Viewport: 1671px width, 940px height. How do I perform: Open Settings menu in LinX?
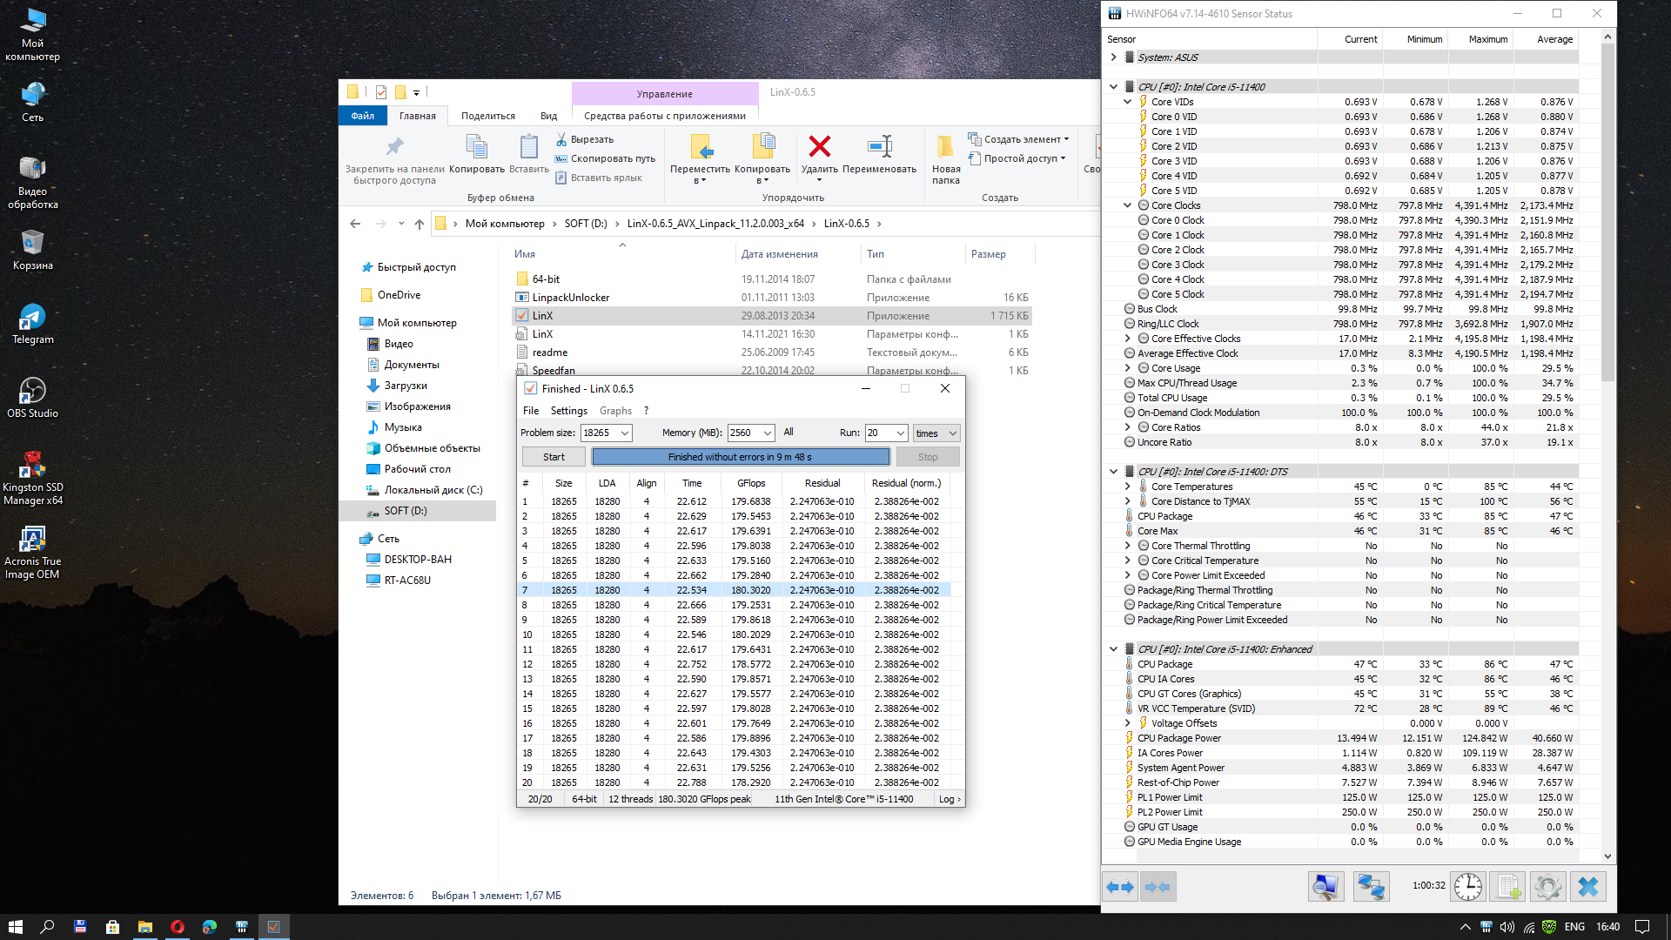pos(568,411)
